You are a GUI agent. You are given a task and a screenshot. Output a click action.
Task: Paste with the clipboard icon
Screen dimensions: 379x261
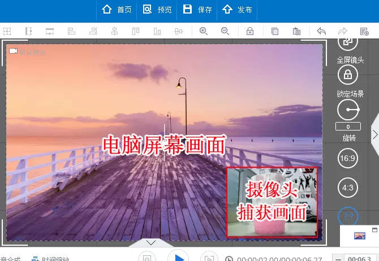click(x=296, y=31)
